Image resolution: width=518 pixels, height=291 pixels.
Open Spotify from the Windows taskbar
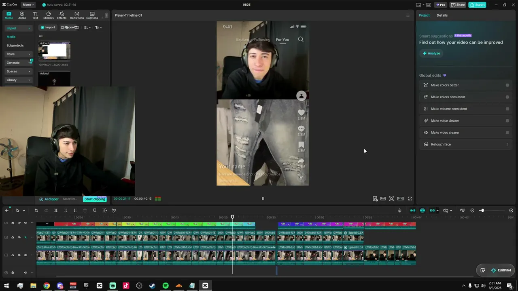pos(166,286)
